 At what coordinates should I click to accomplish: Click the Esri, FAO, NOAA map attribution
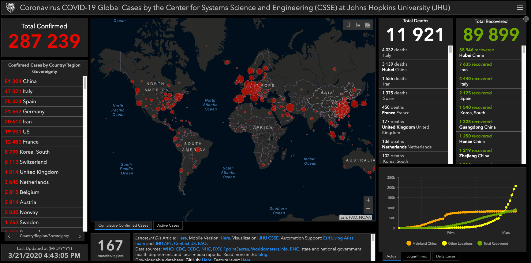[x=356, y=217]
